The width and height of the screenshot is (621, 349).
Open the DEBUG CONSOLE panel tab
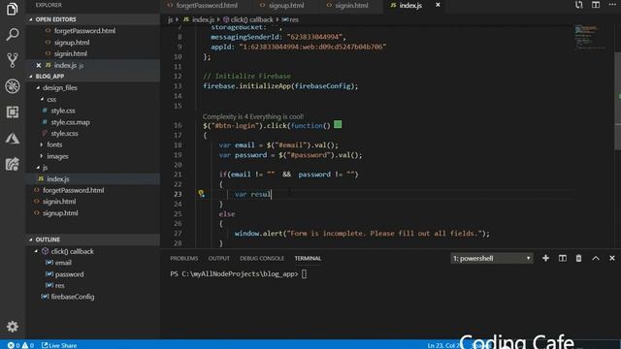(262, 258)
